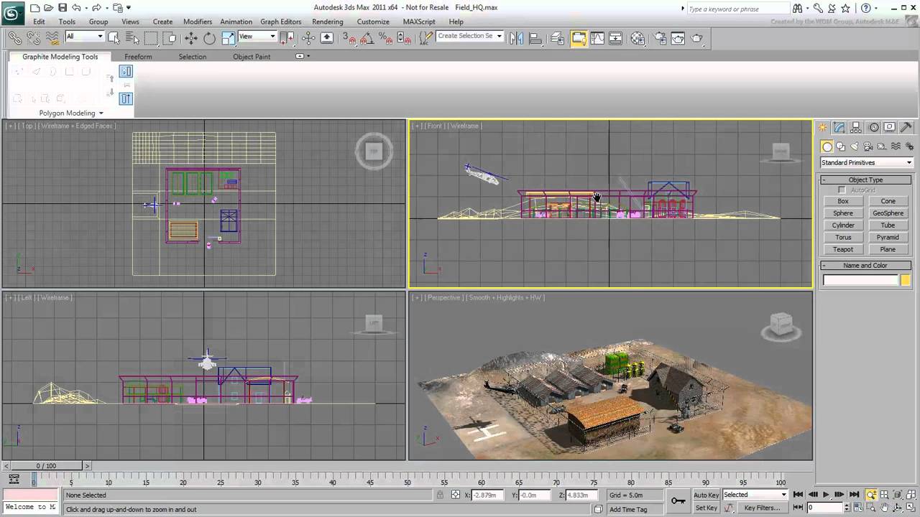
Task: Toggle the Angle Snap button
Action: [x=368, y=38]
